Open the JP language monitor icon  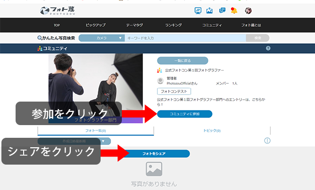point(198,10)
